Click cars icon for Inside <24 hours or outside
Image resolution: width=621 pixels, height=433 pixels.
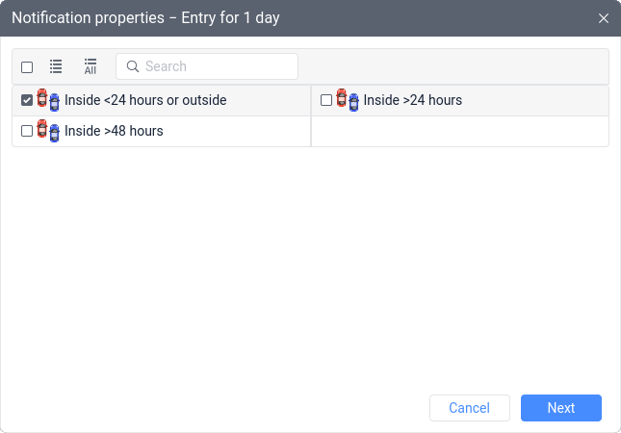point(48,100)
